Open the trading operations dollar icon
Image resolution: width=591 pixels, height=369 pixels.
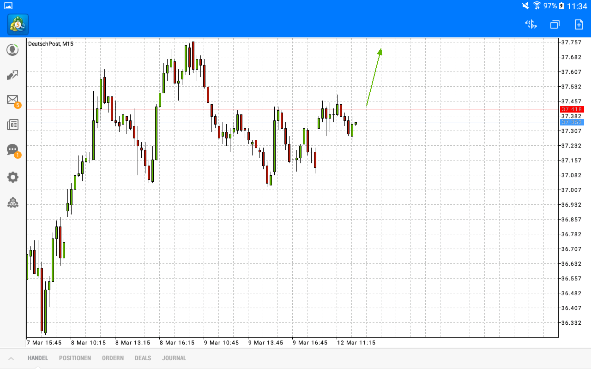(x=531, y=24)
